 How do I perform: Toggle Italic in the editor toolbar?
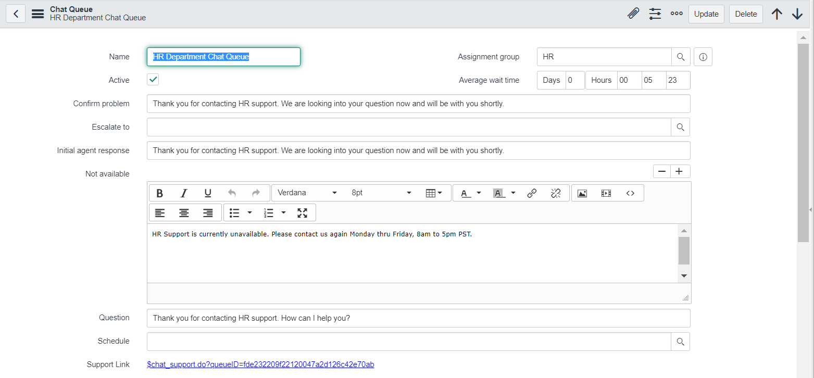coord(184,193)
